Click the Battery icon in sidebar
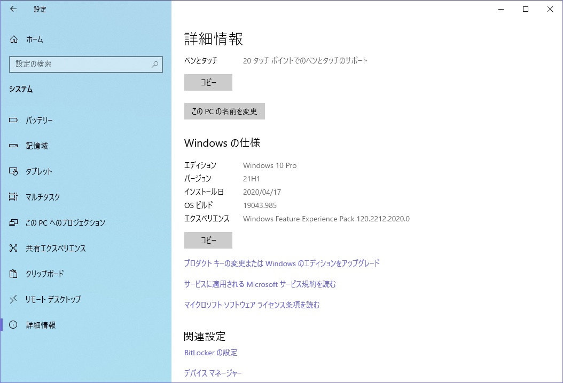563x383 pixels. pos(13,120)
